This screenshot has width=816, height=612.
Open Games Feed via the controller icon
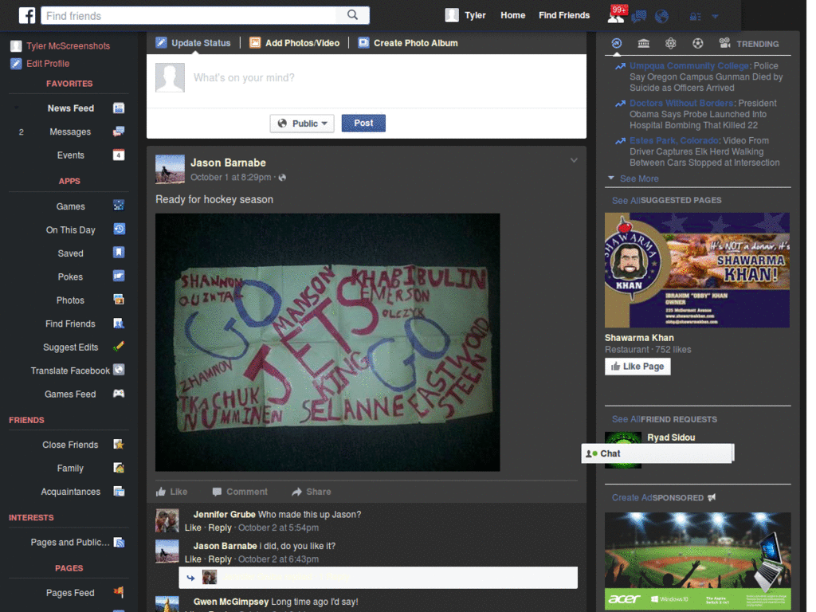[117, 394]
